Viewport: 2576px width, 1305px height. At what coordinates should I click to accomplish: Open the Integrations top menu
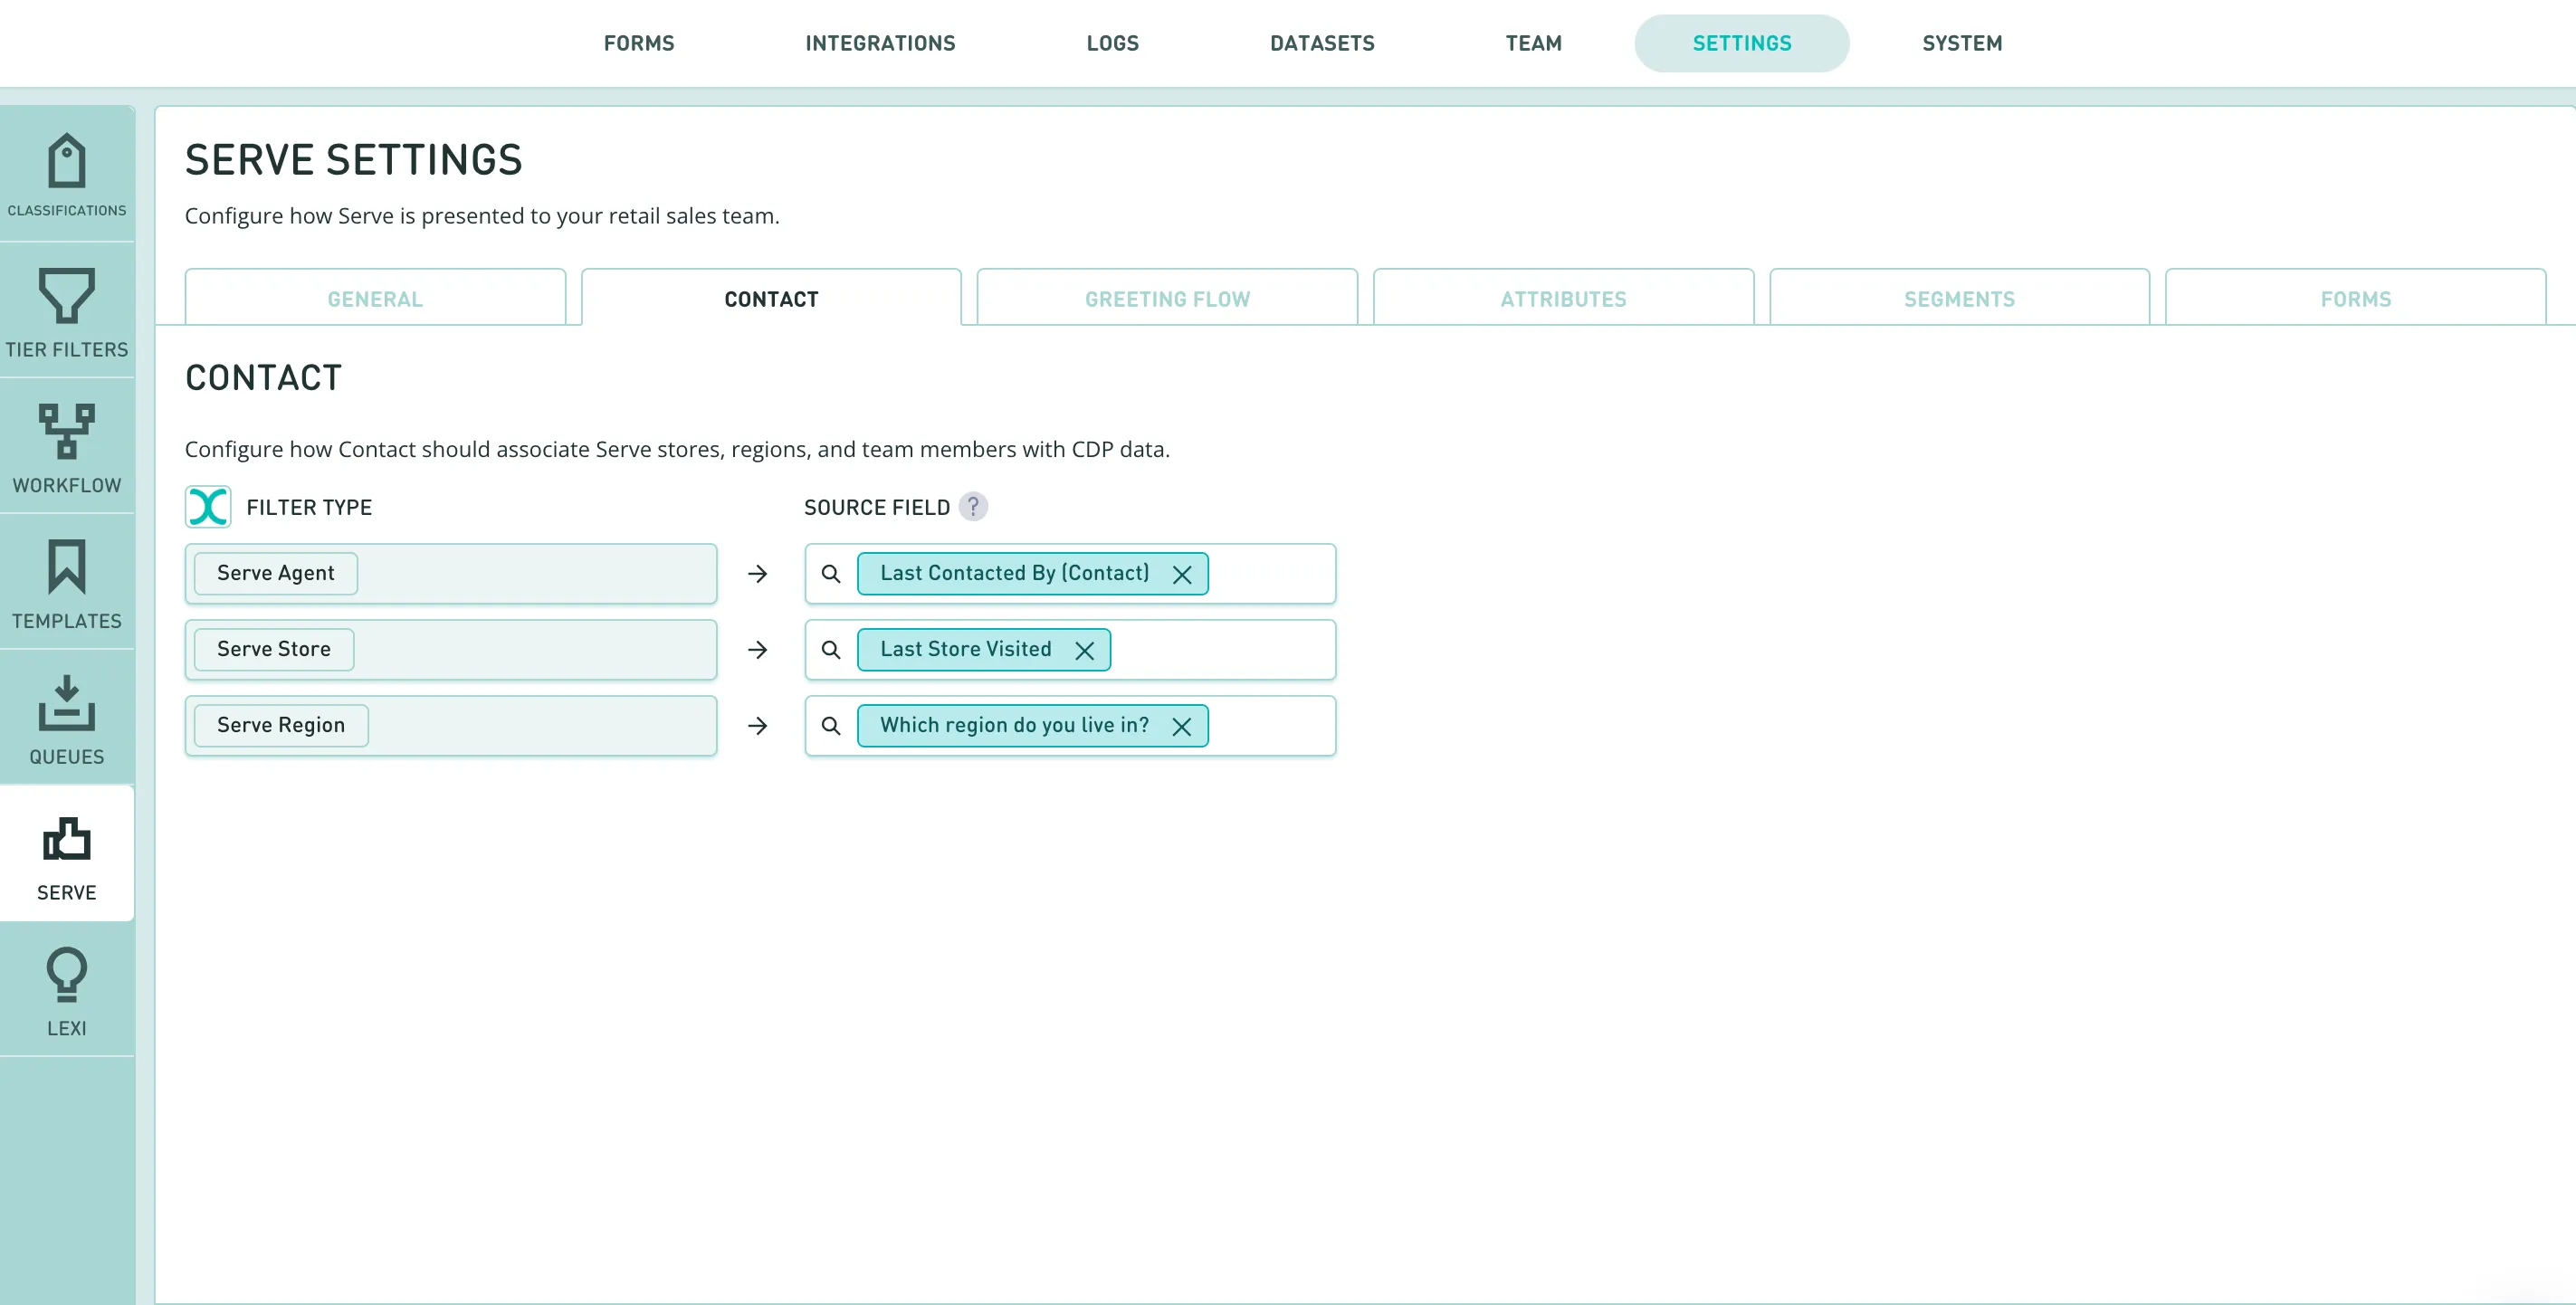coord(880,43)
